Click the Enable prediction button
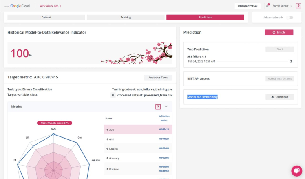 pyautogui.click(x=279, y=32)
